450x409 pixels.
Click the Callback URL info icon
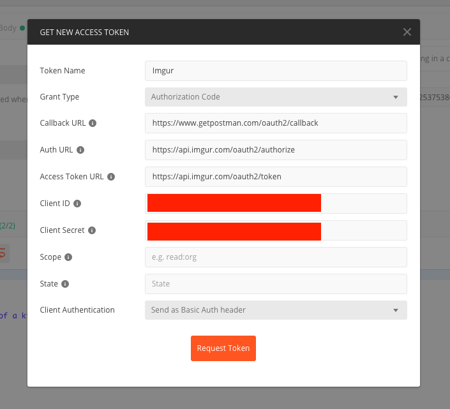[x=93, y=123]
